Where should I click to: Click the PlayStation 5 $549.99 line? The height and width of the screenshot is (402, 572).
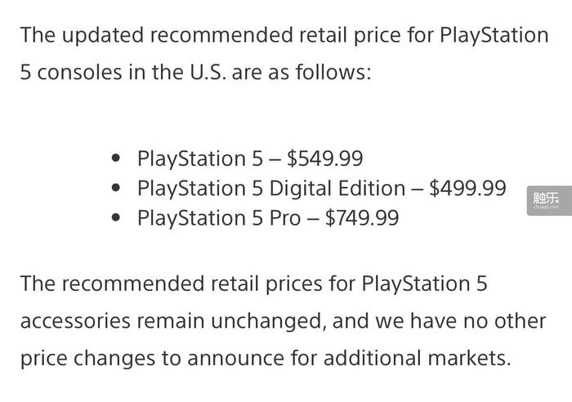coord(250,159)
